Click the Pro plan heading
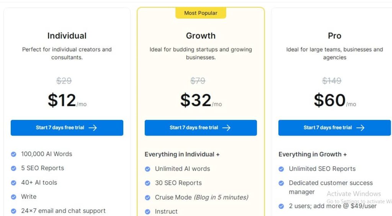392x216 pixels. coord(335,36)
